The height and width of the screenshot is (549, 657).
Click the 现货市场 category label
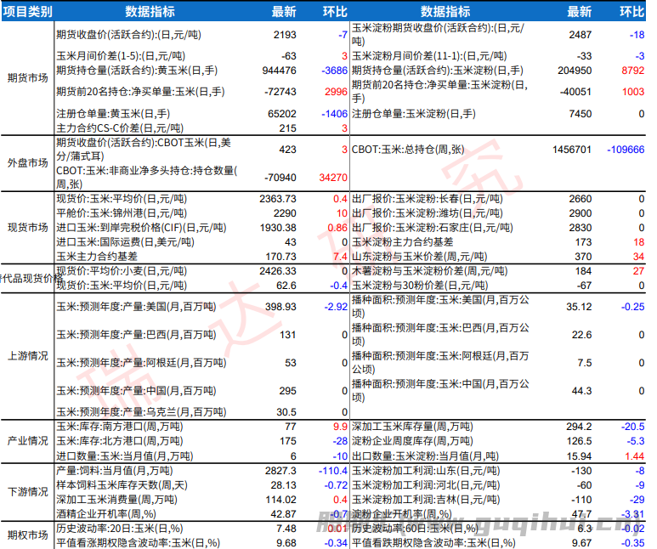click(x=28, y=228)
